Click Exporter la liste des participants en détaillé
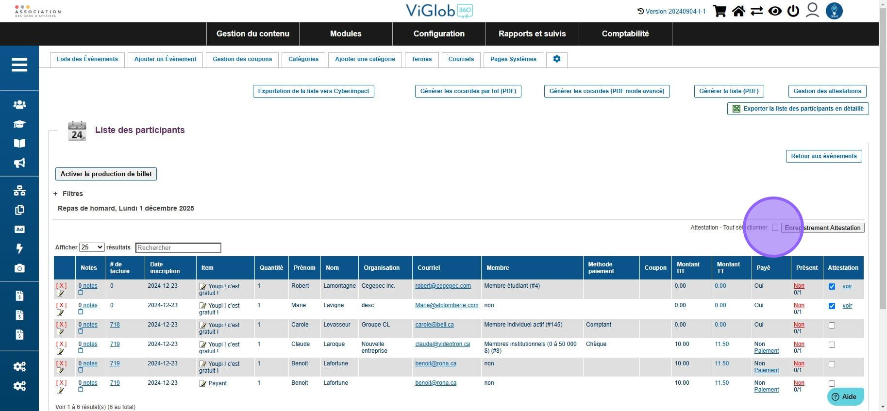Screen dimensions: 887x411 pos(798,109)
